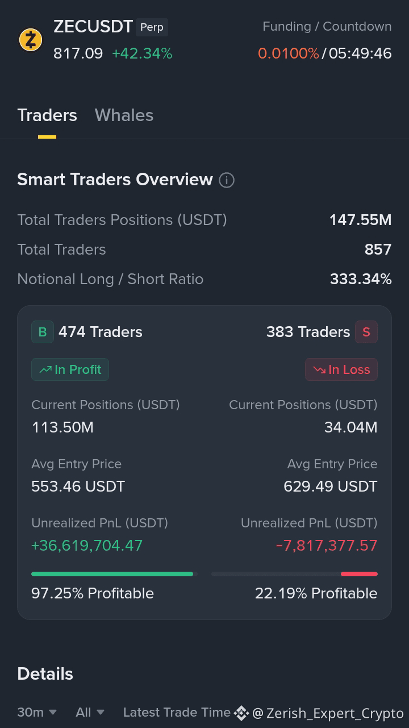The width and height of the screenshot is (409, 728).
Task: Click the red S sell badge
Action: [x=366, y=332]
